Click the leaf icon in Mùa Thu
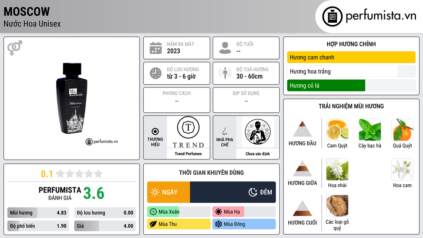The width and height of the screenshot is (423, 238). (153, 224)
